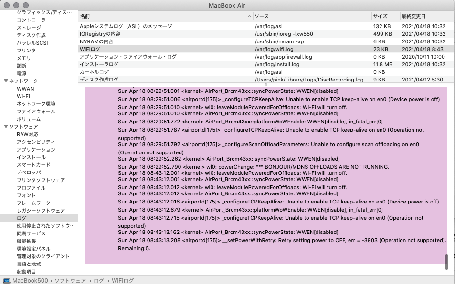This screenshot has width=455, height=284.
Task: Open ディスク作成 in the sidebar
Action: [x=31, y=35]
